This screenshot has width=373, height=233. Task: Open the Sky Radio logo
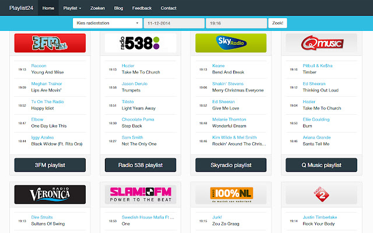pos(231,43)
